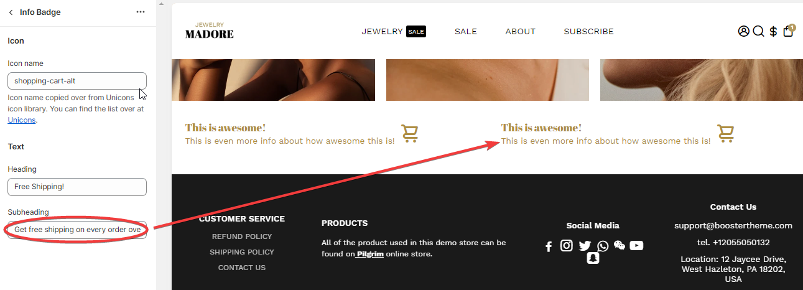Open the shopping bag cart icon
The width and height of the screenshot is (803, 290).
click(788, 31)
